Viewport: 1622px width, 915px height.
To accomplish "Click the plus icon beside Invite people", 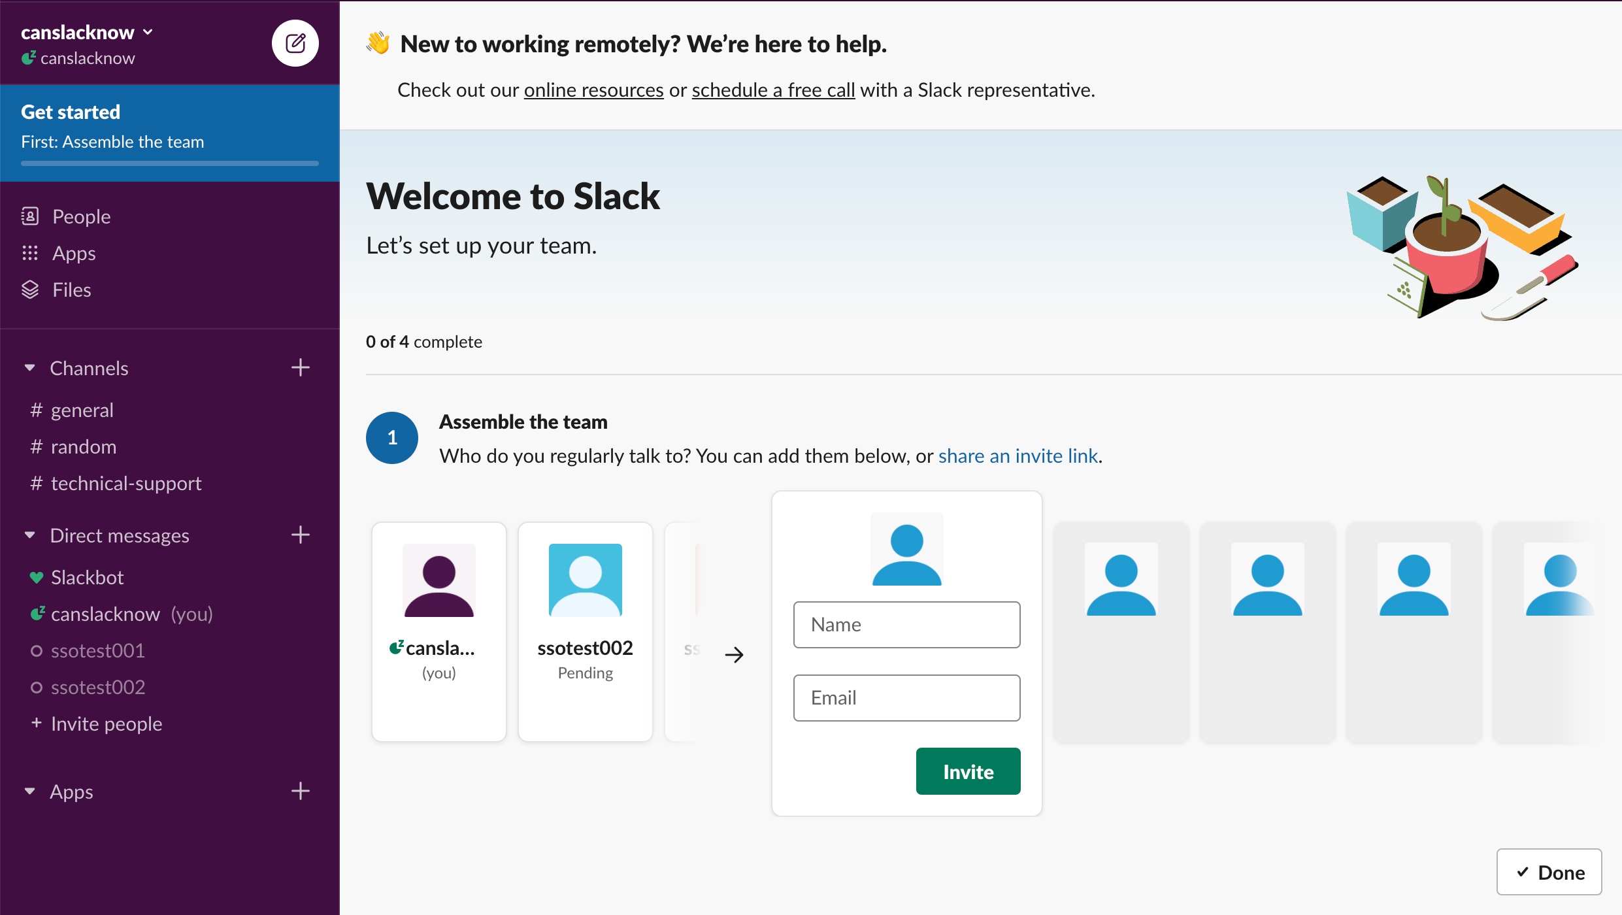I will tap(37, 723).
